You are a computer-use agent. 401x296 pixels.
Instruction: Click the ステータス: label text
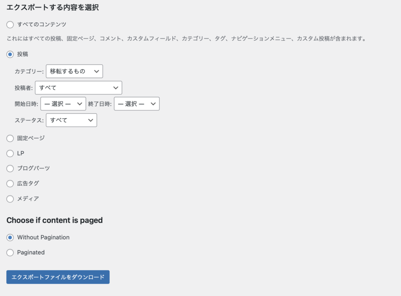(29, 121)
